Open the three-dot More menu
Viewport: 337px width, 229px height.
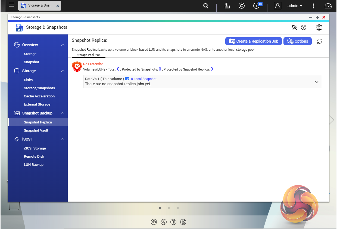tap(313, 6)
